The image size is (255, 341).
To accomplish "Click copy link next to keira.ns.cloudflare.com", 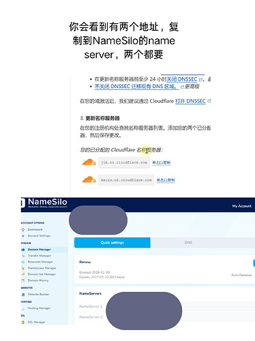I will [166, 180].
